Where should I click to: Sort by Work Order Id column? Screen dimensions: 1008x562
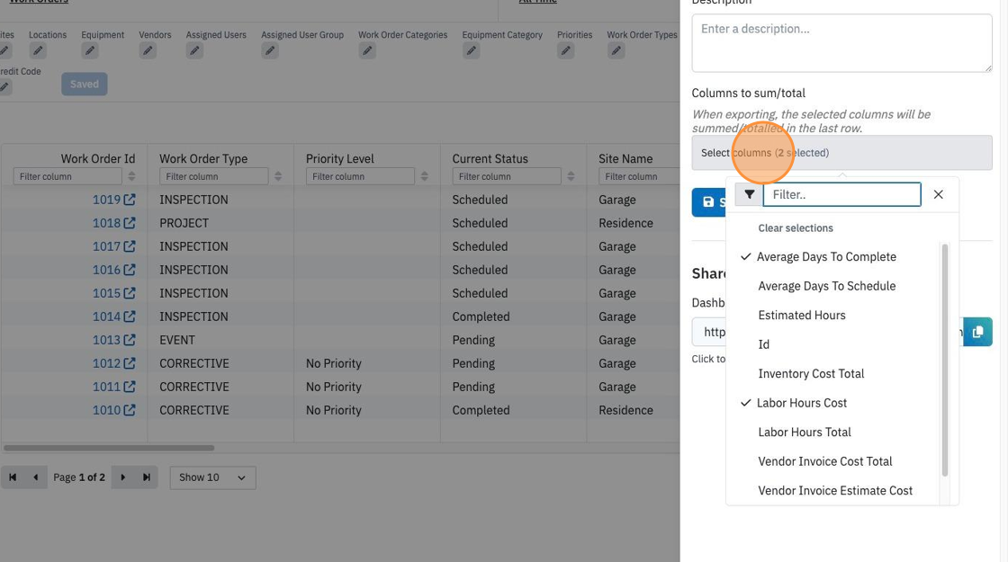coord(131,176)
